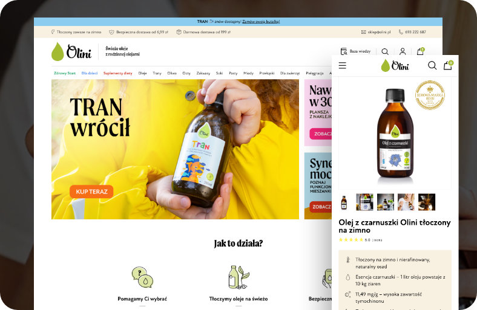Select the first product bottle thumbnail
Screen dimensions: 477x310
(x=344, y=202)
